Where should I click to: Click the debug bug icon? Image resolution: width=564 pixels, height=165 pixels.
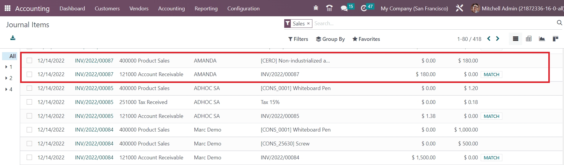(316, 8)
